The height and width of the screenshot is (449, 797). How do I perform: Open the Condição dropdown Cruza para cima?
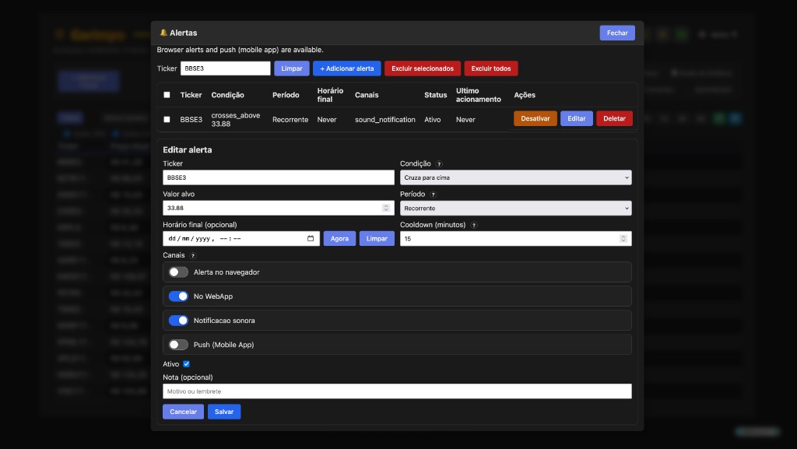(515, 177)
